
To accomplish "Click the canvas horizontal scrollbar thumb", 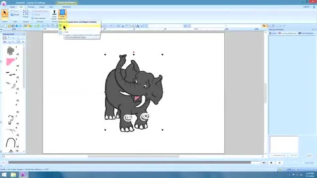I will 133,156.
